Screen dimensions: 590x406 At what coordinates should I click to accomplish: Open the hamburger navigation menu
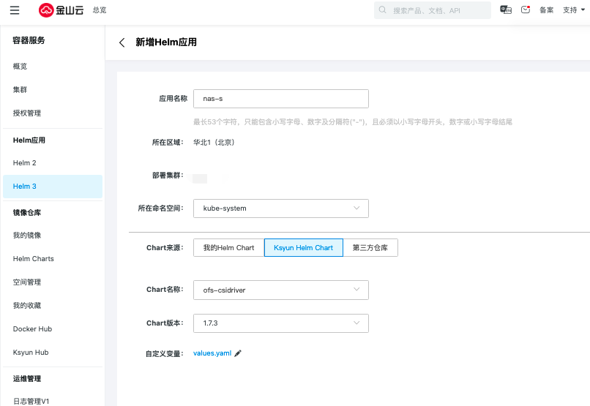[x=15, y=10]
